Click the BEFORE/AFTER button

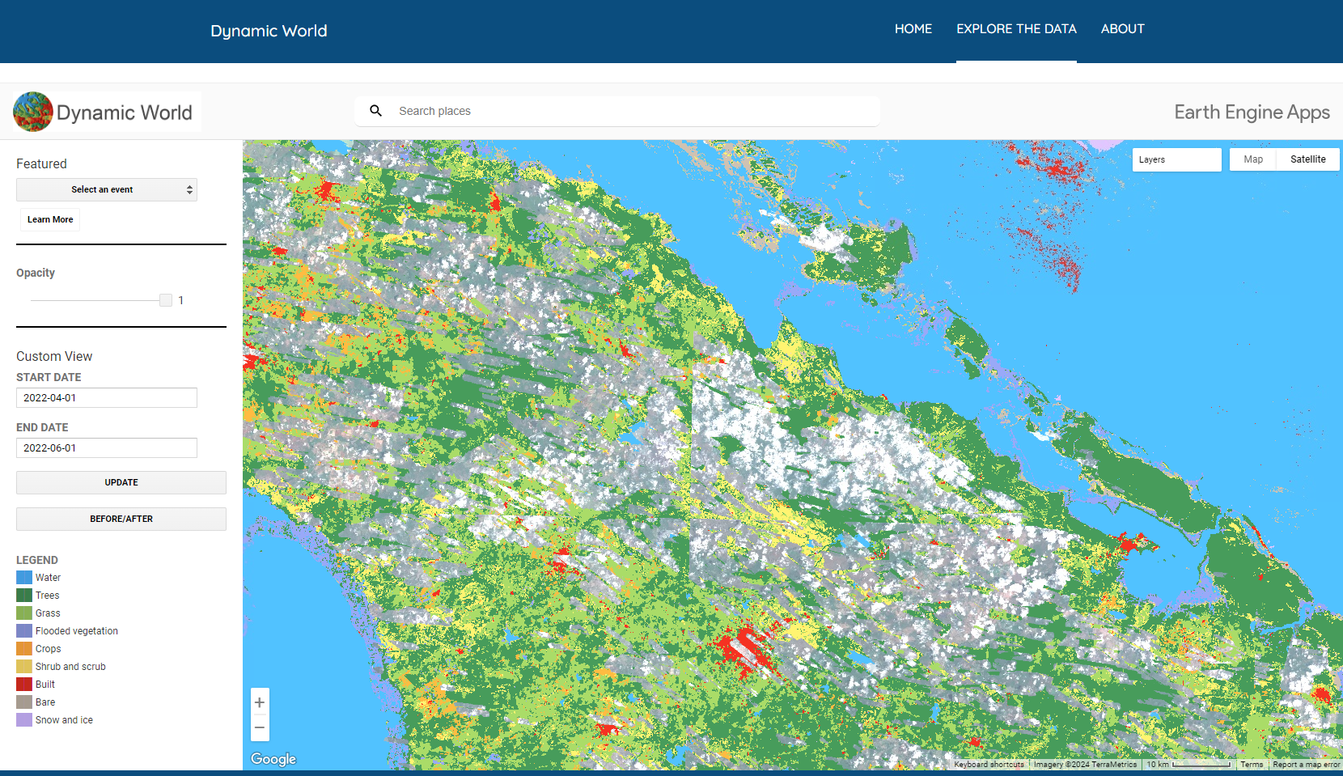(121, 519)
